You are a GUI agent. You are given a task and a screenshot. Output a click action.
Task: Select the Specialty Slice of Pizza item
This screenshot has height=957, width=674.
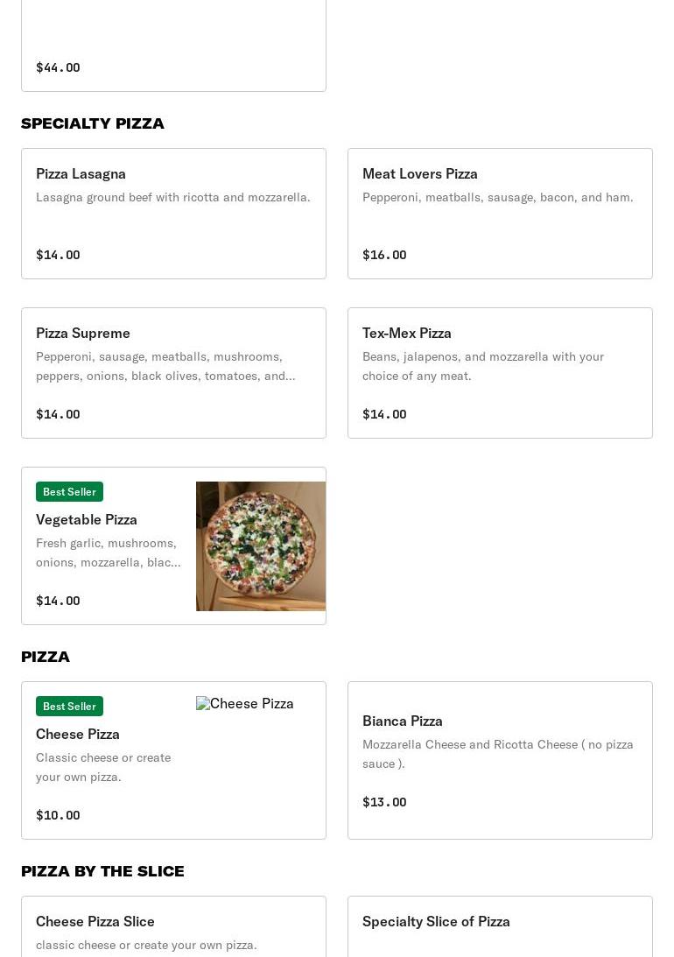(500, 926)
